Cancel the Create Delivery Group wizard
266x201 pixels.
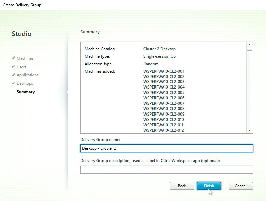click(240, 186)
